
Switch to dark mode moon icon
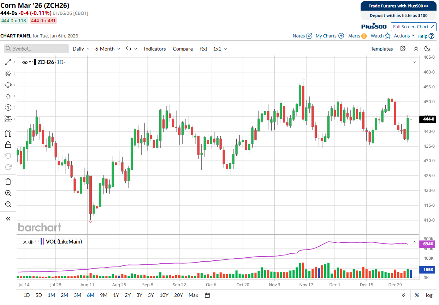(427, 49)
